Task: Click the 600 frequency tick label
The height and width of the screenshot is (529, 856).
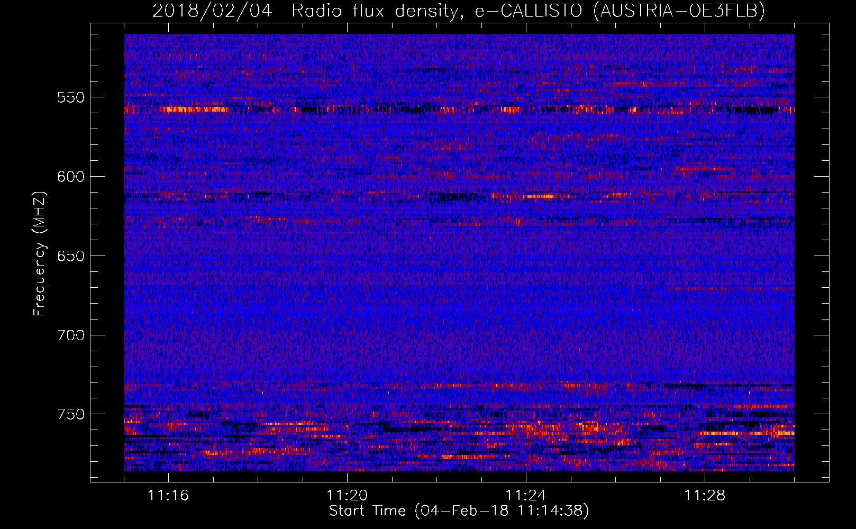Action: point(71,177)
